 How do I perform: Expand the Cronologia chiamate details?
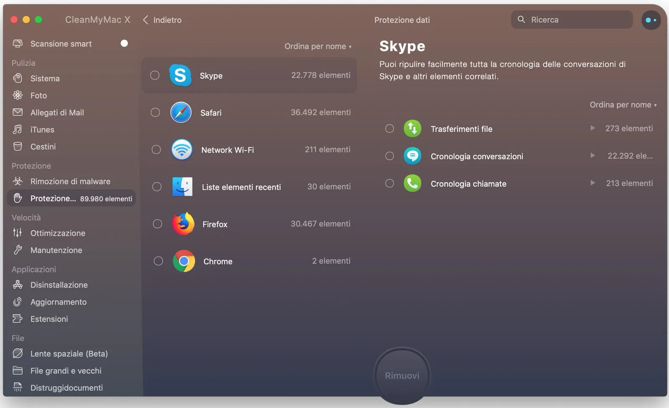click(593, 183)
